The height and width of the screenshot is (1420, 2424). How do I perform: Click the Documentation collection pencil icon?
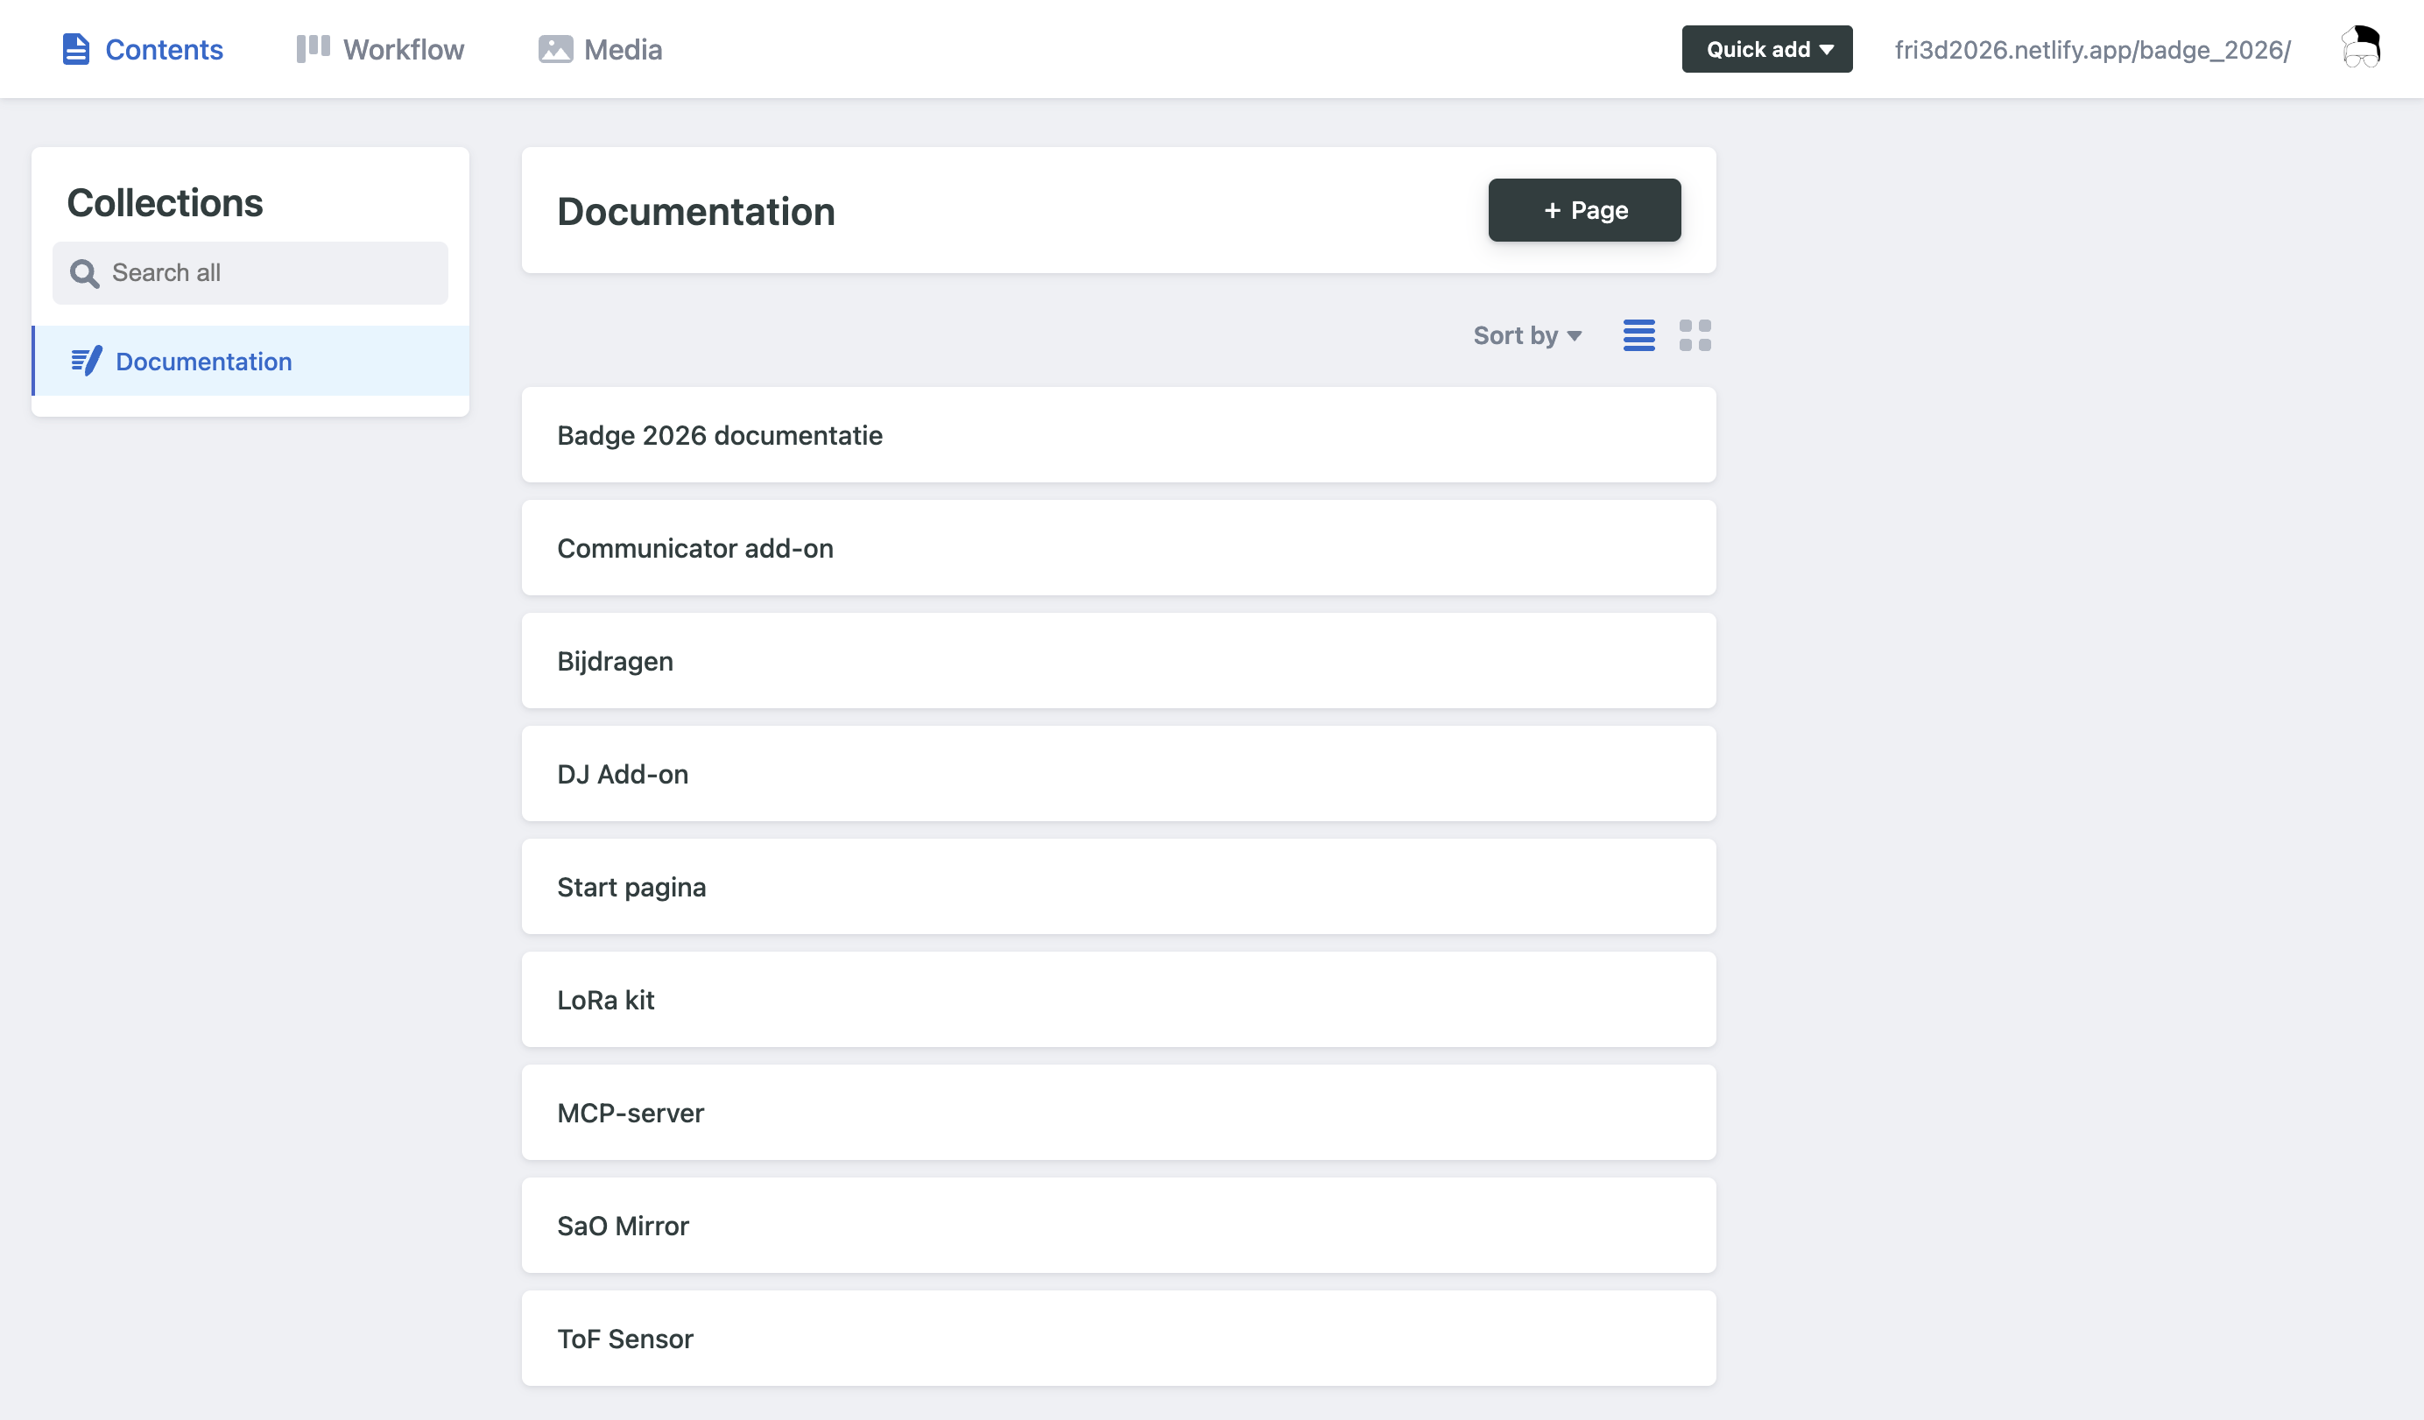(x=87, y=362)
